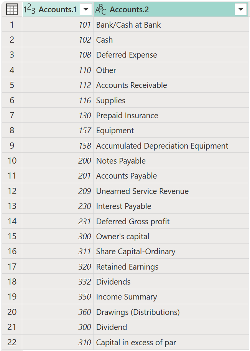Click the table icon in the corner
Viewport: 250px width, 351px height.
coord(12,10)
